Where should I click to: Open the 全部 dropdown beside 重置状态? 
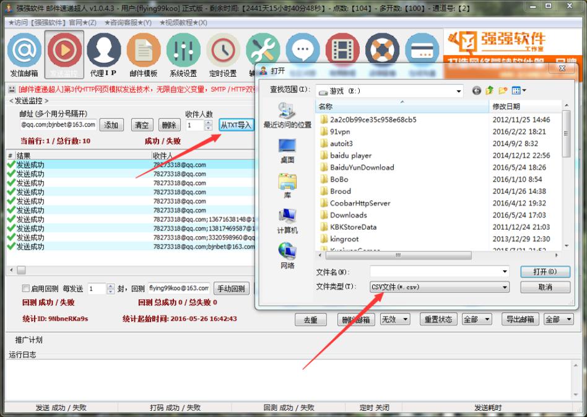(477, 319)
